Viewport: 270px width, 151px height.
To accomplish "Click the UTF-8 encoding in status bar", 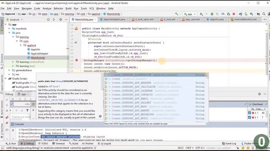I will pos(200,148).
